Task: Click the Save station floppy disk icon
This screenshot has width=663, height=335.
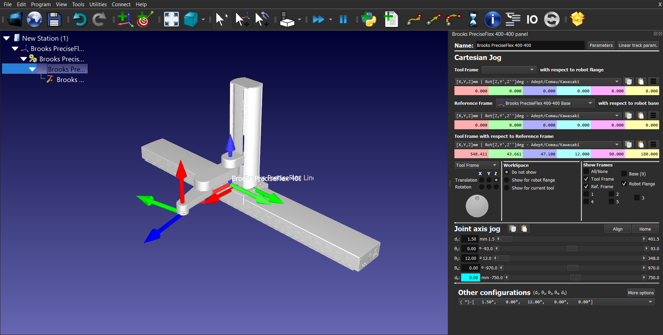Action: click(x=54, y=19)
